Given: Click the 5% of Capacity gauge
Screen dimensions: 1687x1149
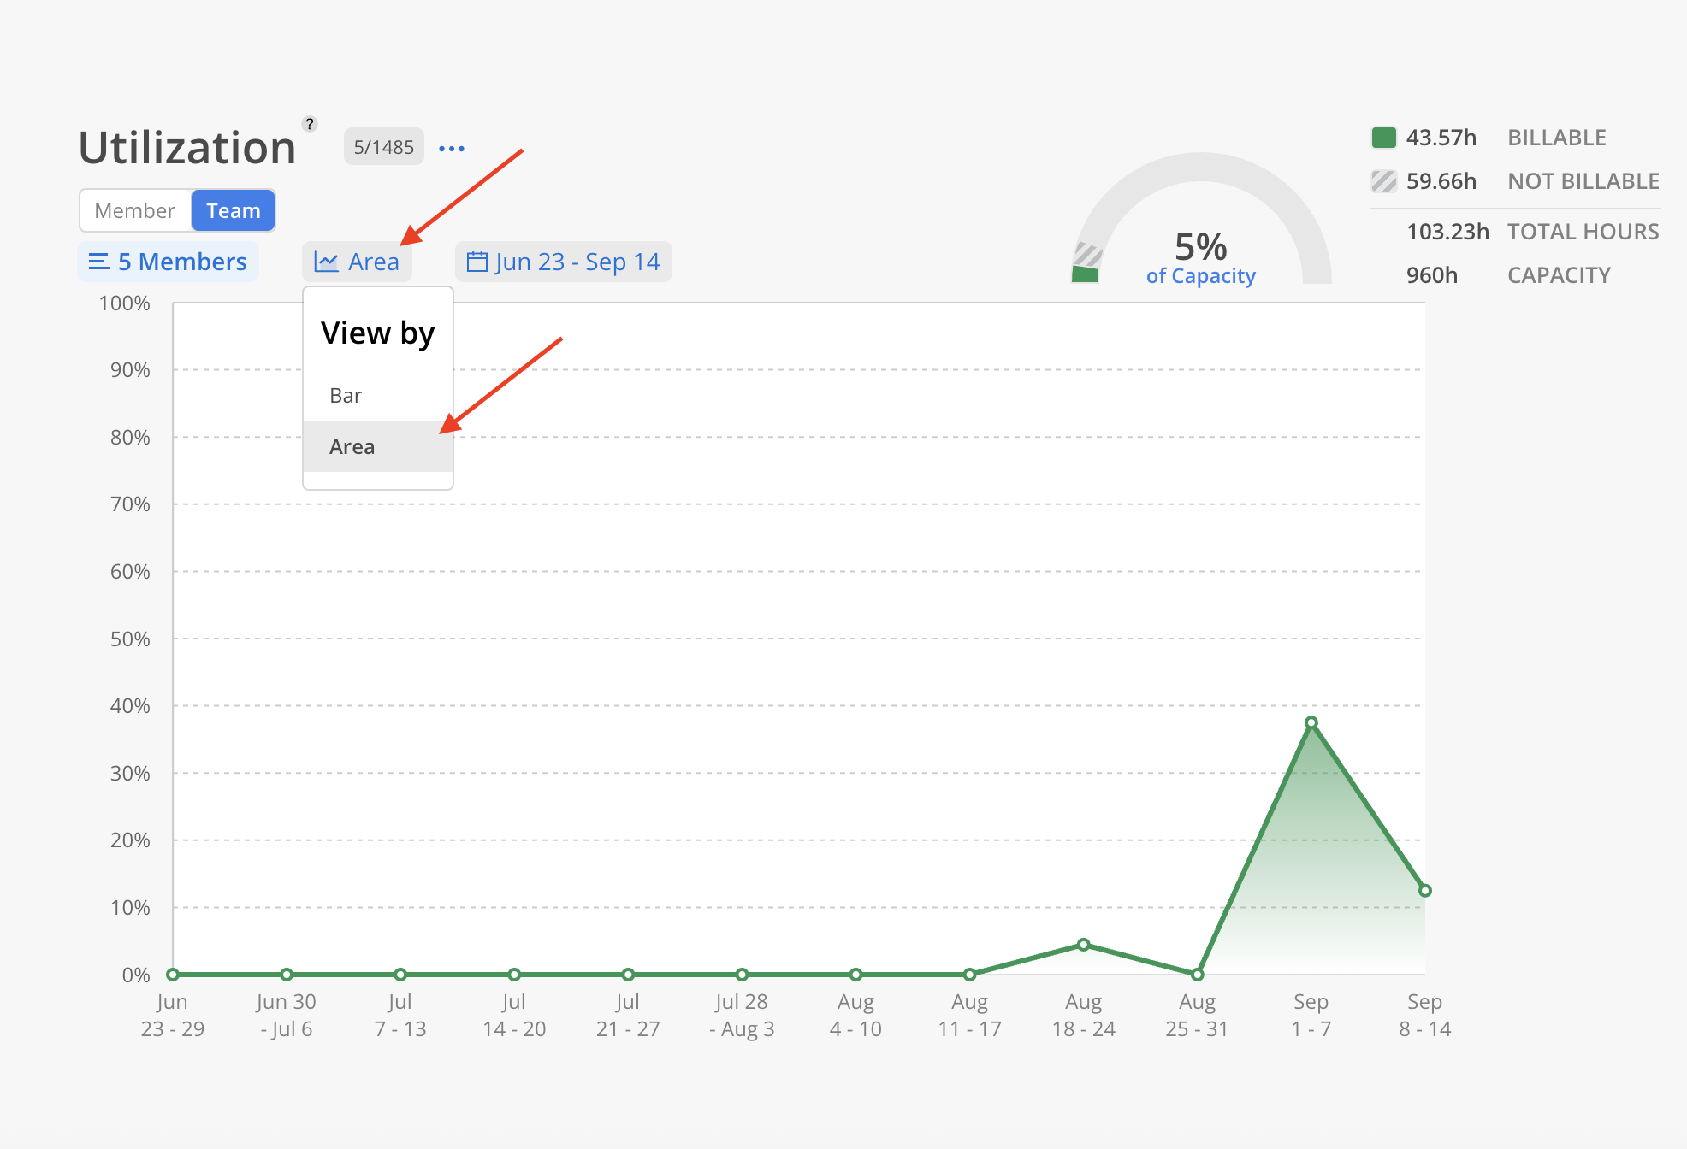Looking at the screenshot, I should pos(1201,221).
